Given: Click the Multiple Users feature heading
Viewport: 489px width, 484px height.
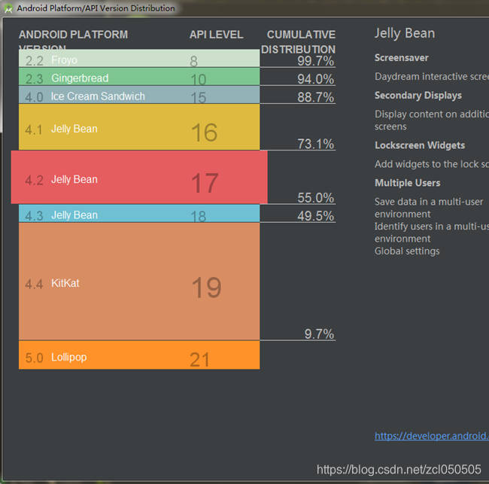Looking at the screenshot, I should coord(408,183).
